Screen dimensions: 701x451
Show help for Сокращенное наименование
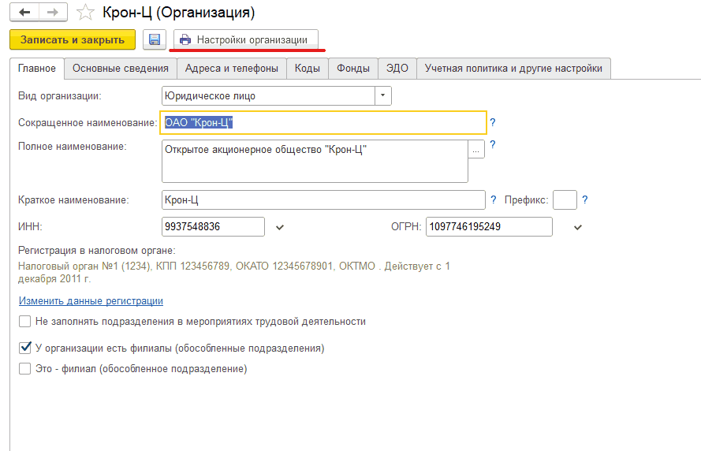[493, 122]
